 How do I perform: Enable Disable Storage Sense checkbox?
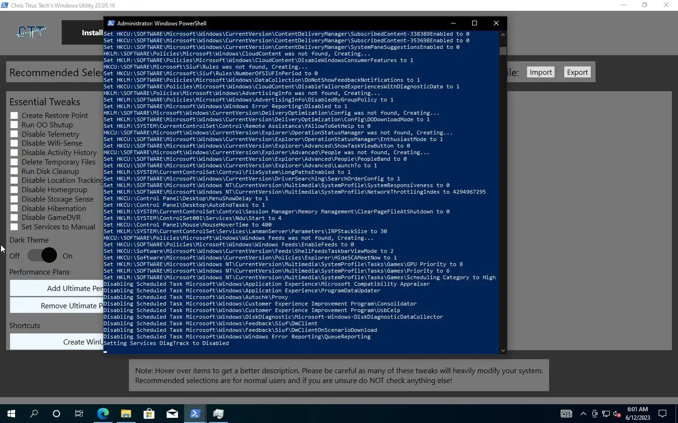(x=14, y=199)
